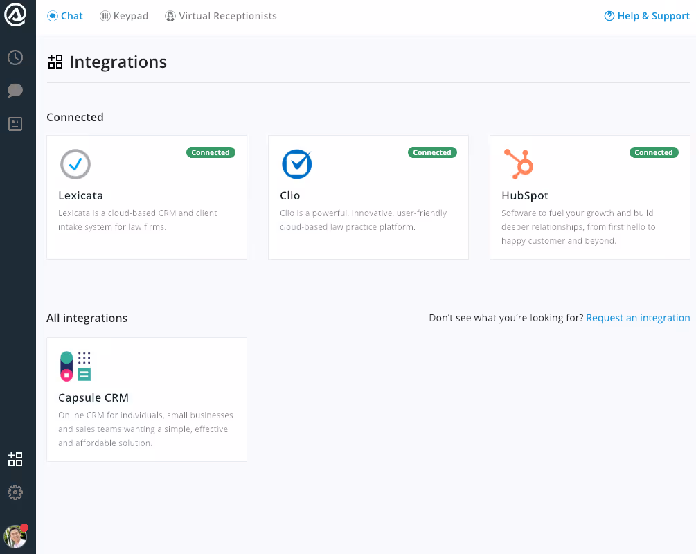The image size is (696, 554).
Task: Select the integrations icon in sidebar
Action: coord(15,459)
